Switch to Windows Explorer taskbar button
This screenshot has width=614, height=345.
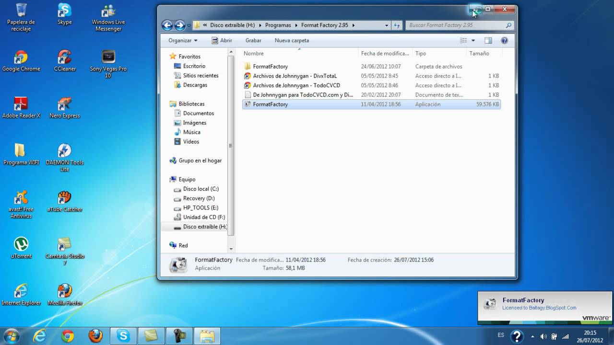[207, 336]
